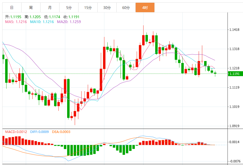The height and width of the screenshot is (165, 243).
Task: Click the -0.0076 MACD axis label
Action: 235,161
